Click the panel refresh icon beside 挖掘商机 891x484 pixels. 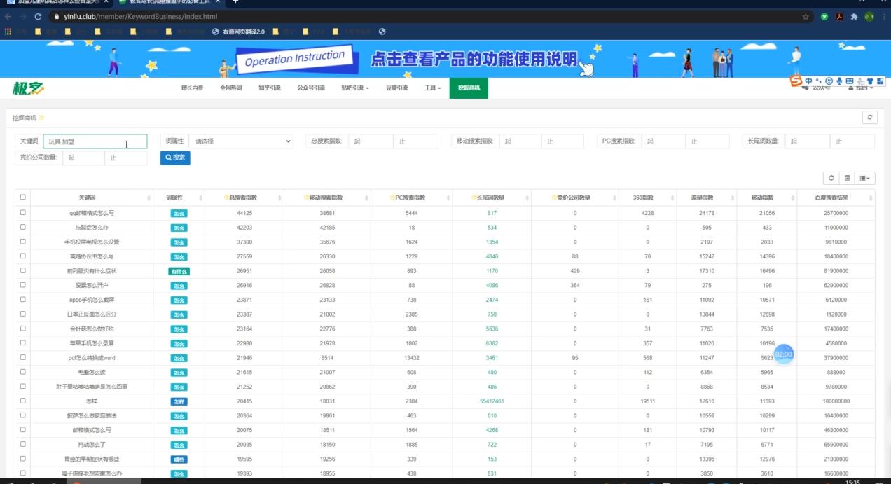point(869,118)
